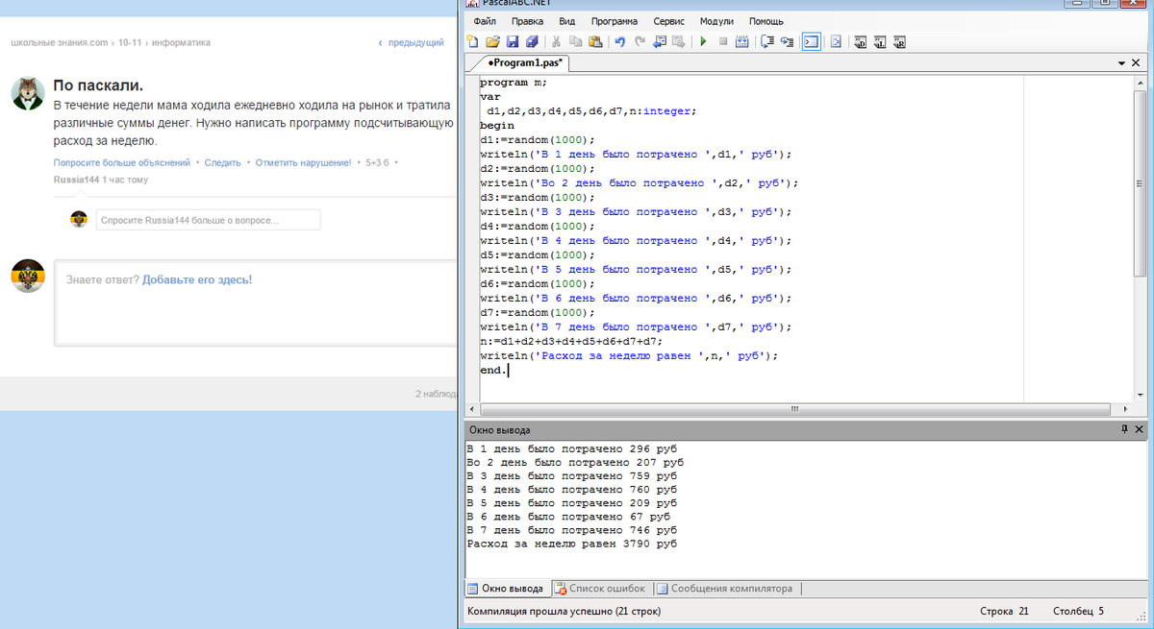
Task: Toggle auto-hide pin on Окно вывода panel
Action: click(1125, 430)
